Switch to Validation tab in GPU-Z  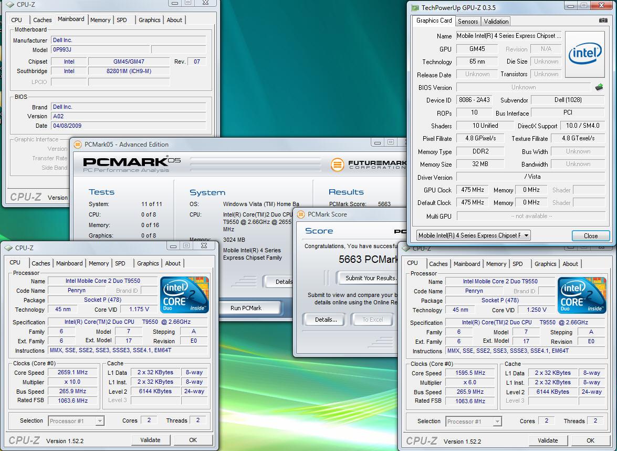point(496,21)
